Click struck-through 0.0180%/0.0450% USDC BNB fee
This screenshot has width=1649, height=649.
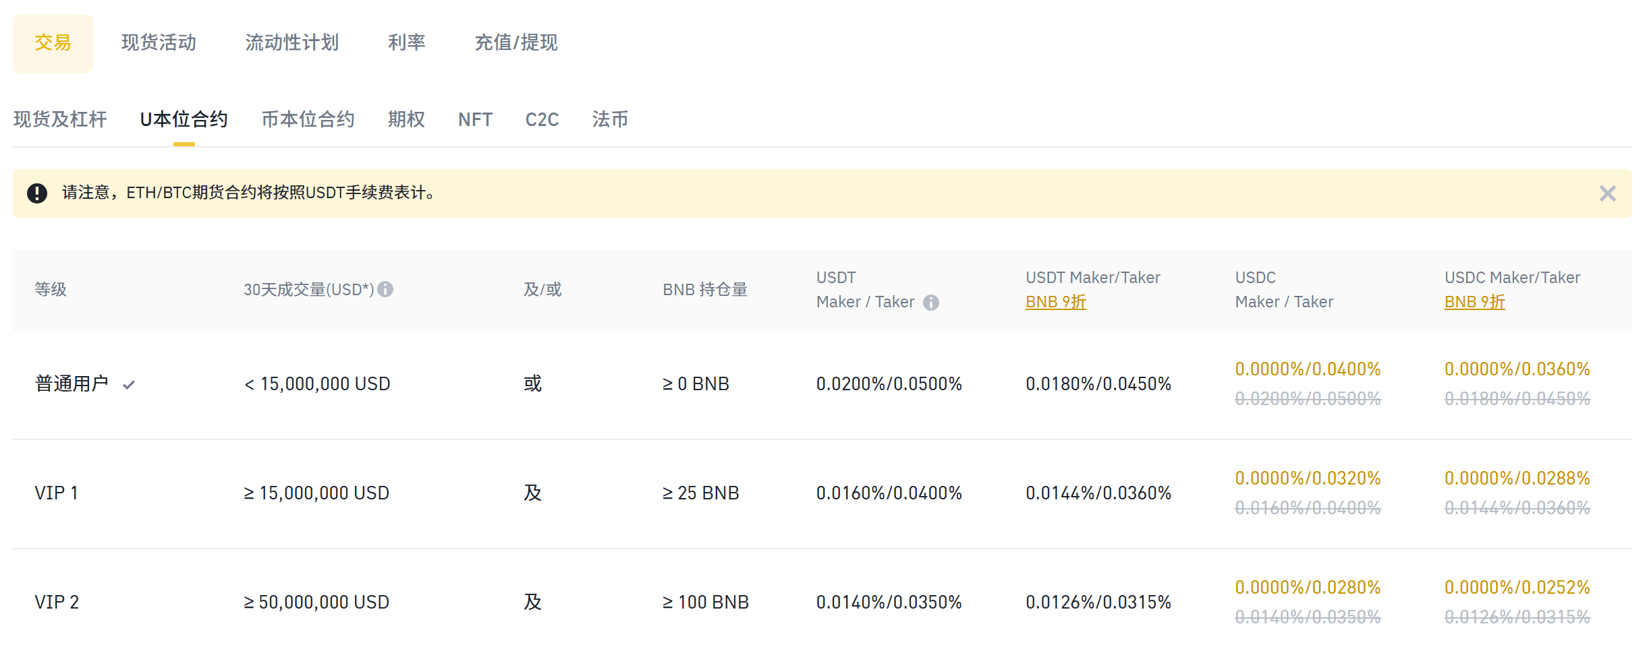(x=1517, y=399)
